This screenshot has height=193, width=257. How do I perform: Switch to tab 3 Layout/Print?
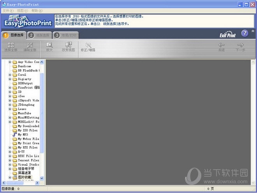click(66, 35)
